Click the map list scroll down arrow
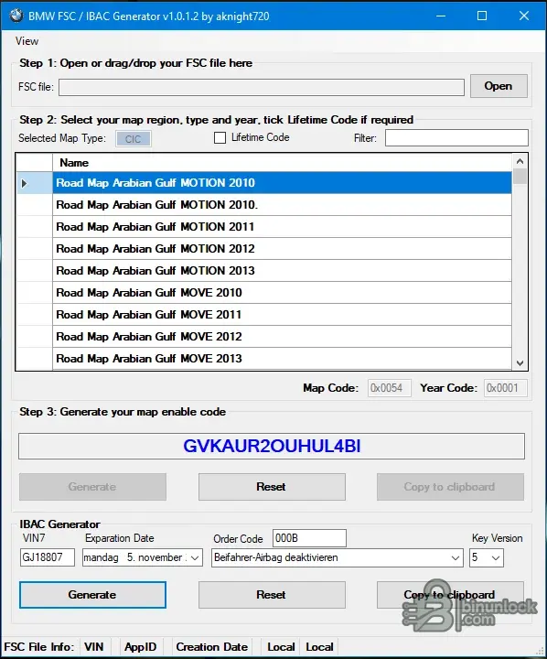The height and width of the screenshot is (659, 547). tap(520, 363)
